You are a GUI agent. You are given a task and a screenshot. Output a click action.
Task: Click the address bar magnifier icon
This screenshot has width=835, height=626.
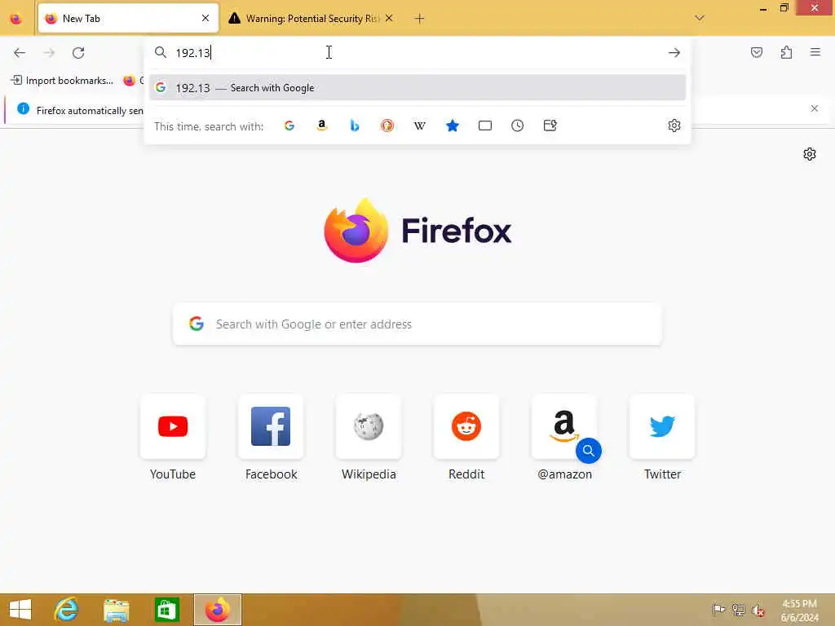tap(161, 52)
